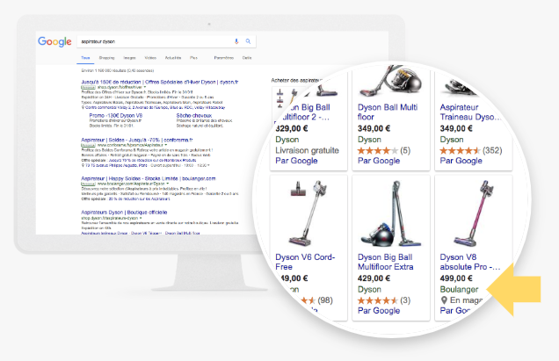
Task: Click the Acheter des aspirateurs shopping heading
Action: click(x=296, y=81)
